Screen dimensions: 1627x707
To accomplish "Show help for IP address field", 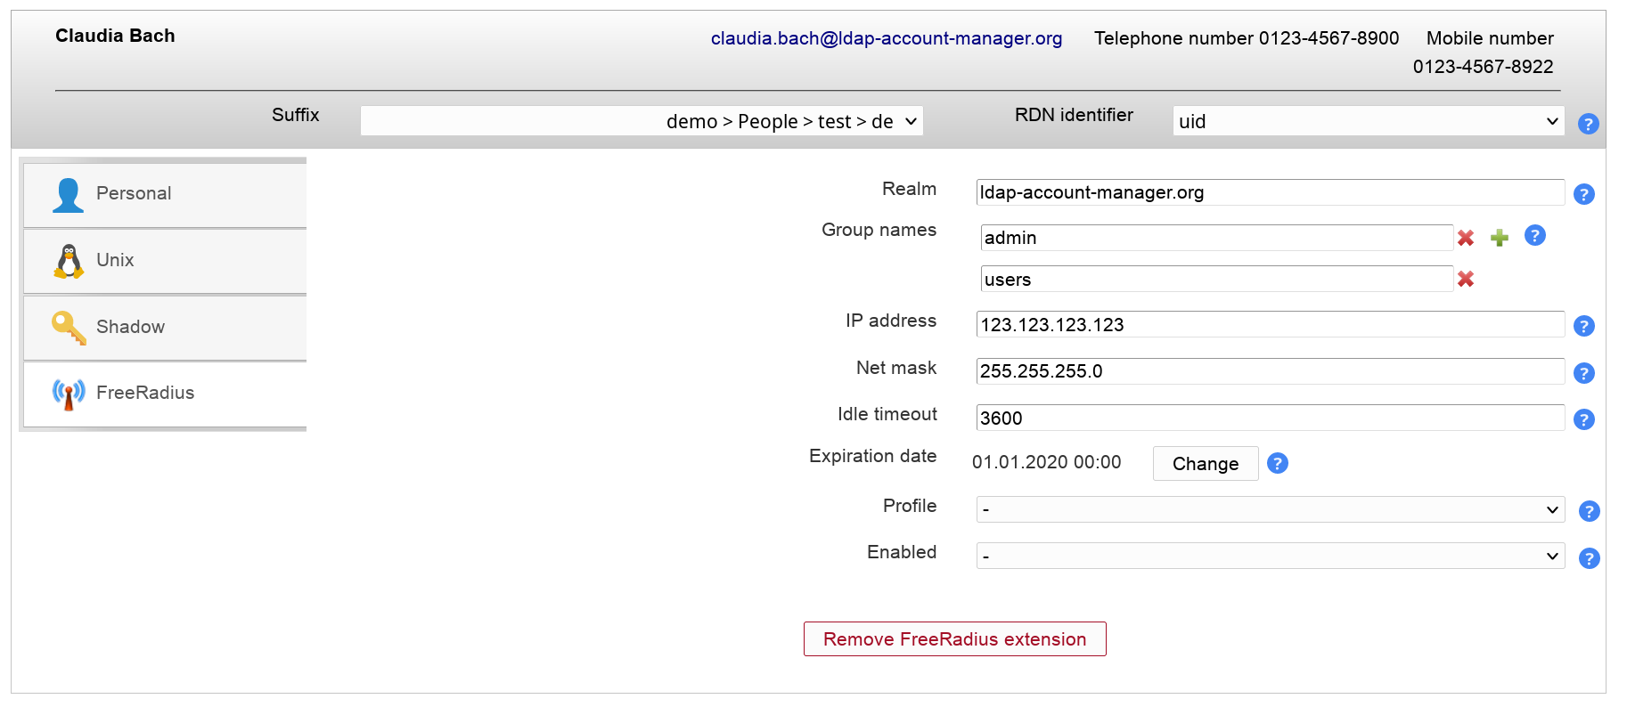I will coord(1583,326).
